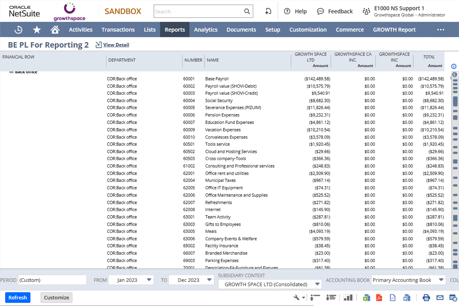Go to the Home house icon
Image resolution: width=459 pixels, height=306 pixels.
(x=55, y=29)
